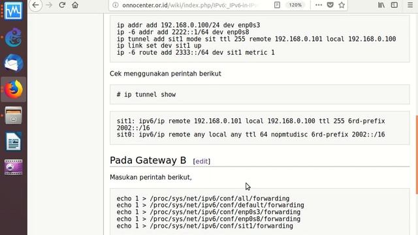
Task: Click the 'sit0: ipv6/ip remote any' output line
Action: pyautogui.click(x=251, y=134)
